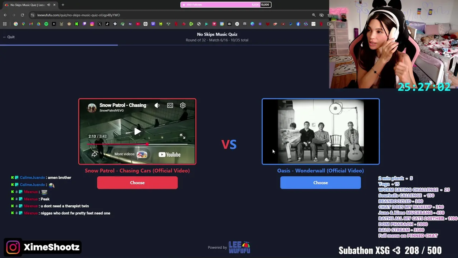Open the ChatGPT bookmark
Image resolution: width=458 pixels, height=258 pixels.
[145, 24]
